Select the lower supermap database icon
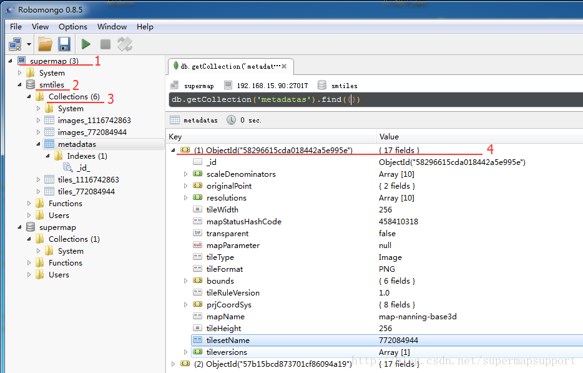 tap(31, 227)
